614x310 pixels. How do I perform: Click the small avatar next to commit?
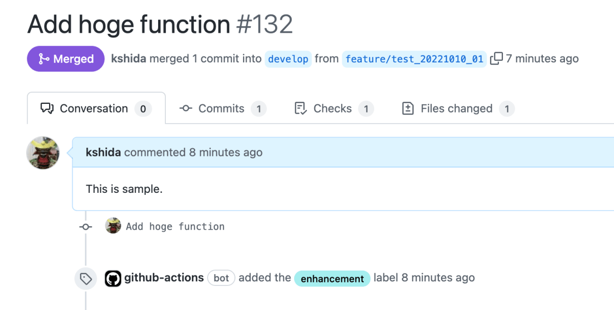(x=113, y=226)
